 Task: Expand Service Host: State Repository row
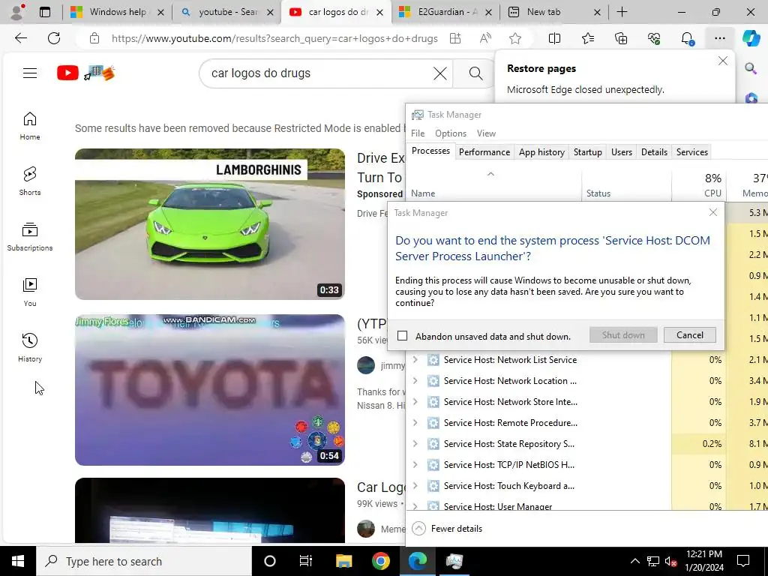(415, 444)
